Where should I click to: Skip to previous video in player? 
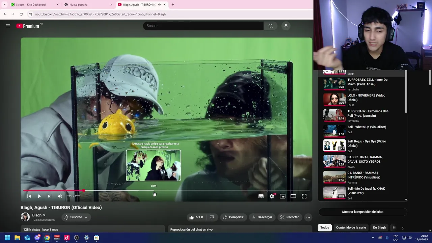click(x=29, y=196)
